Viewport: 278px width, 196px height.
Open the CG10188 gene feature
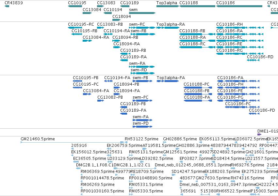coord(197,6)
